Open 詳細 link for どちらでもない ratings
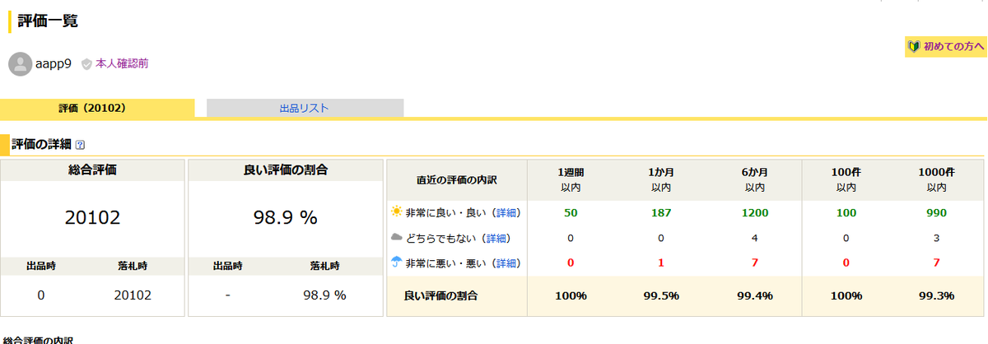This screenshot has width=988, height=344. (496, 239)
